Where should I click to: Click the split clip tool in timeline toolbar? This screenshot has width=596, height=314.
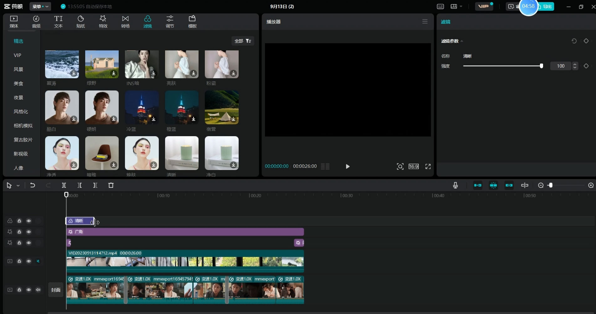(x=64, y=185)
